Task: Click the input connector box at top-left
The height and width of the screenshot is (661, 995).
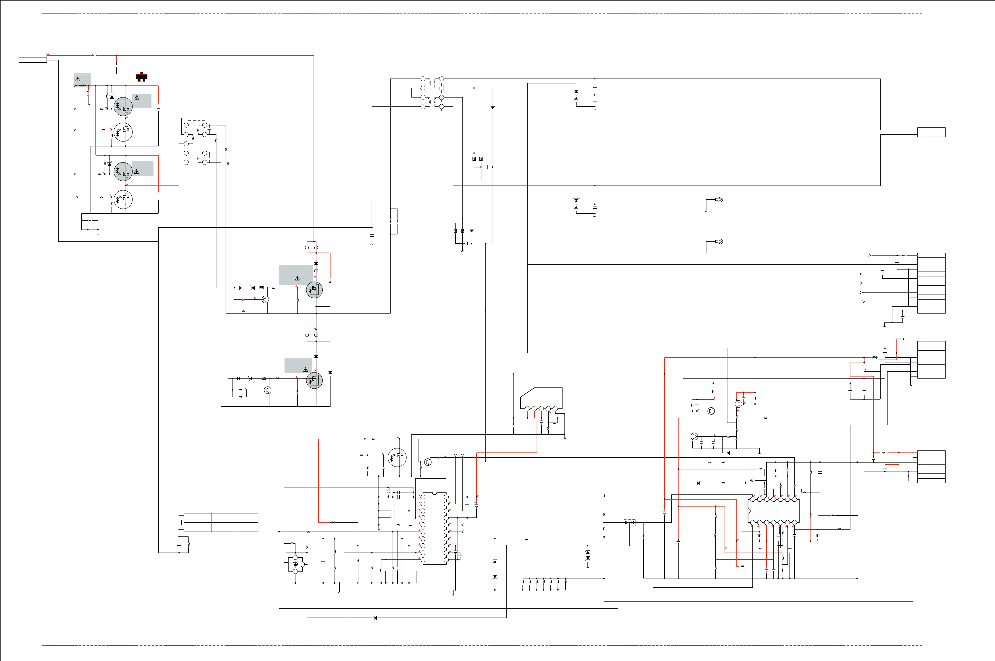Action: coord(33,58)
